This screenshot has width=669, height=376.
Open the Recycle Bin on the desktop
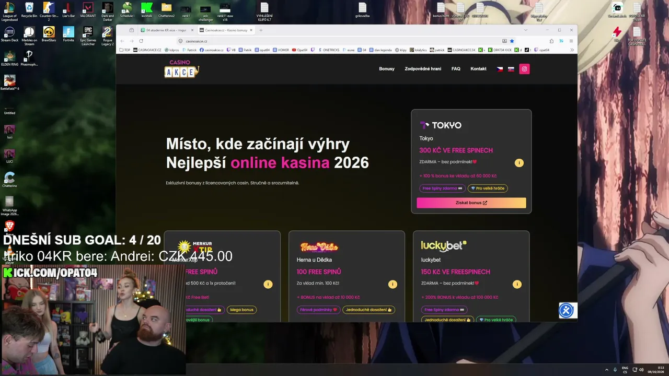point(29,10)
